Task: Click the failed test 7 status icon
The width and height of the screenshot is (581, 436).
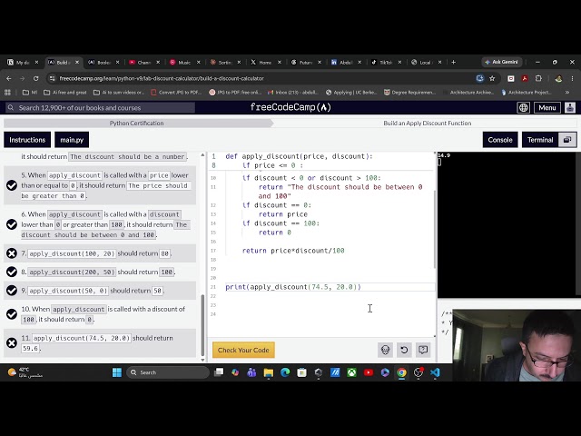Action: [x=12, y=253]
